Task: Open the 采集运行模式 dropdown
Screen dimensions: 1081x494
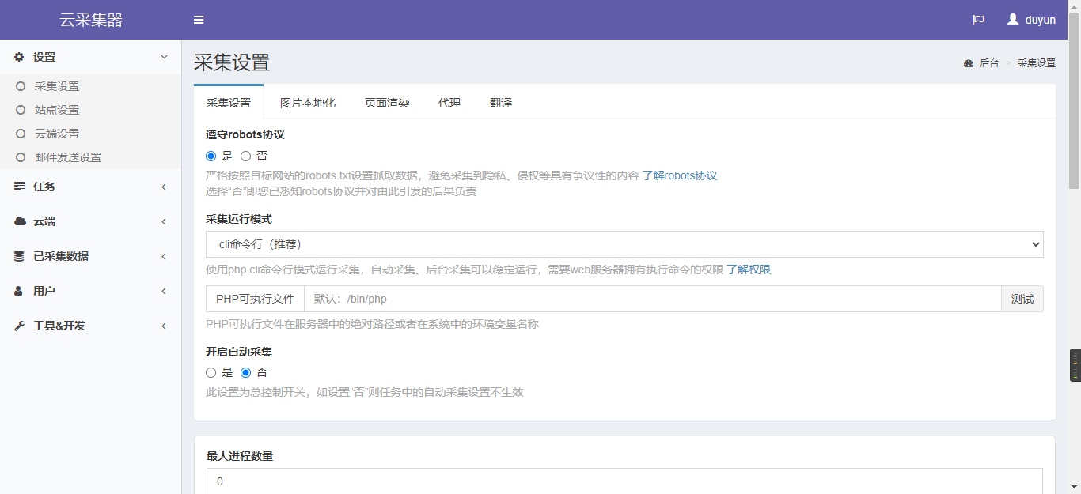Action: (624, 244)
